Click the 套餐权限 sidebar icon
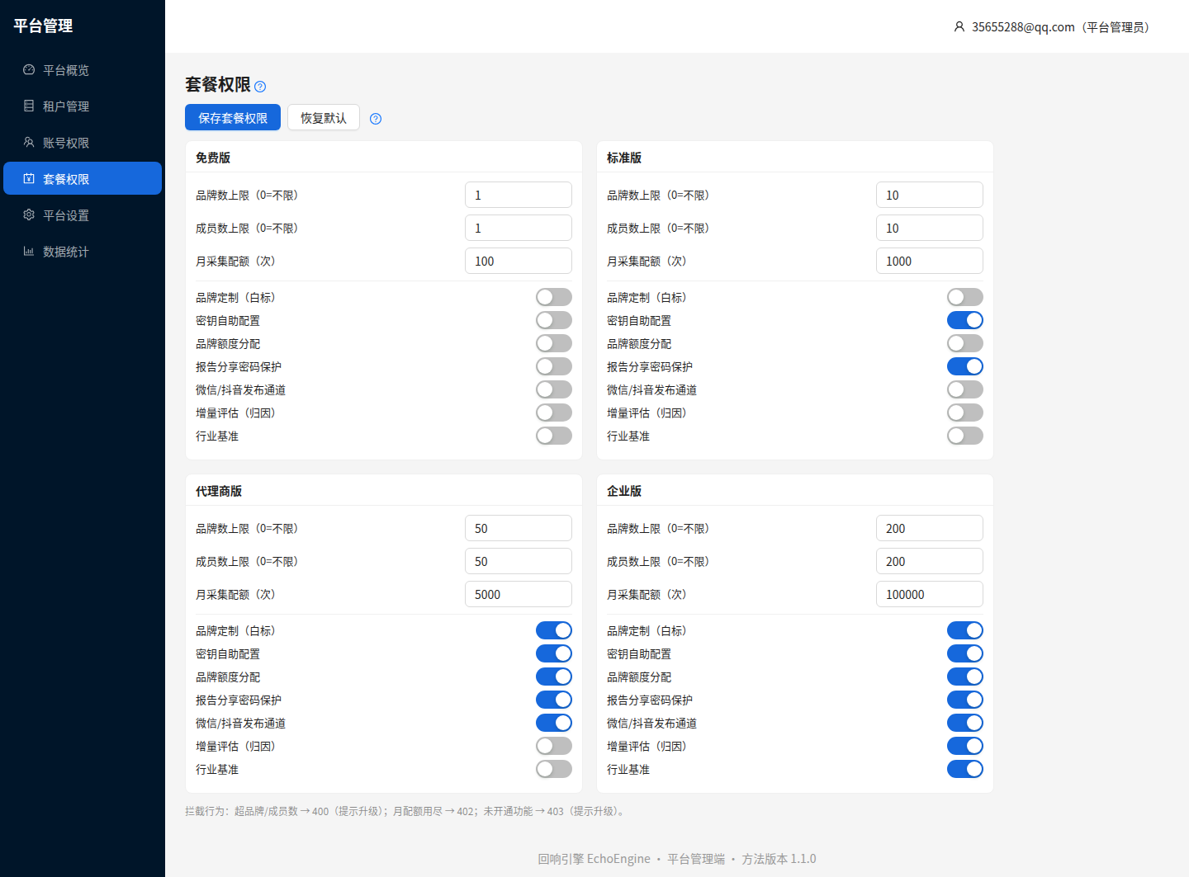This screenshot has height=877, width=1189. pyautogui.click(x=29, y=179)
